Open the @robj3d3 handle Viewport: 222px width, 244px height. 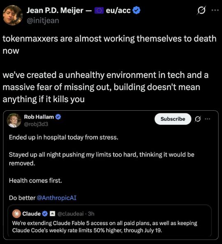36,124
